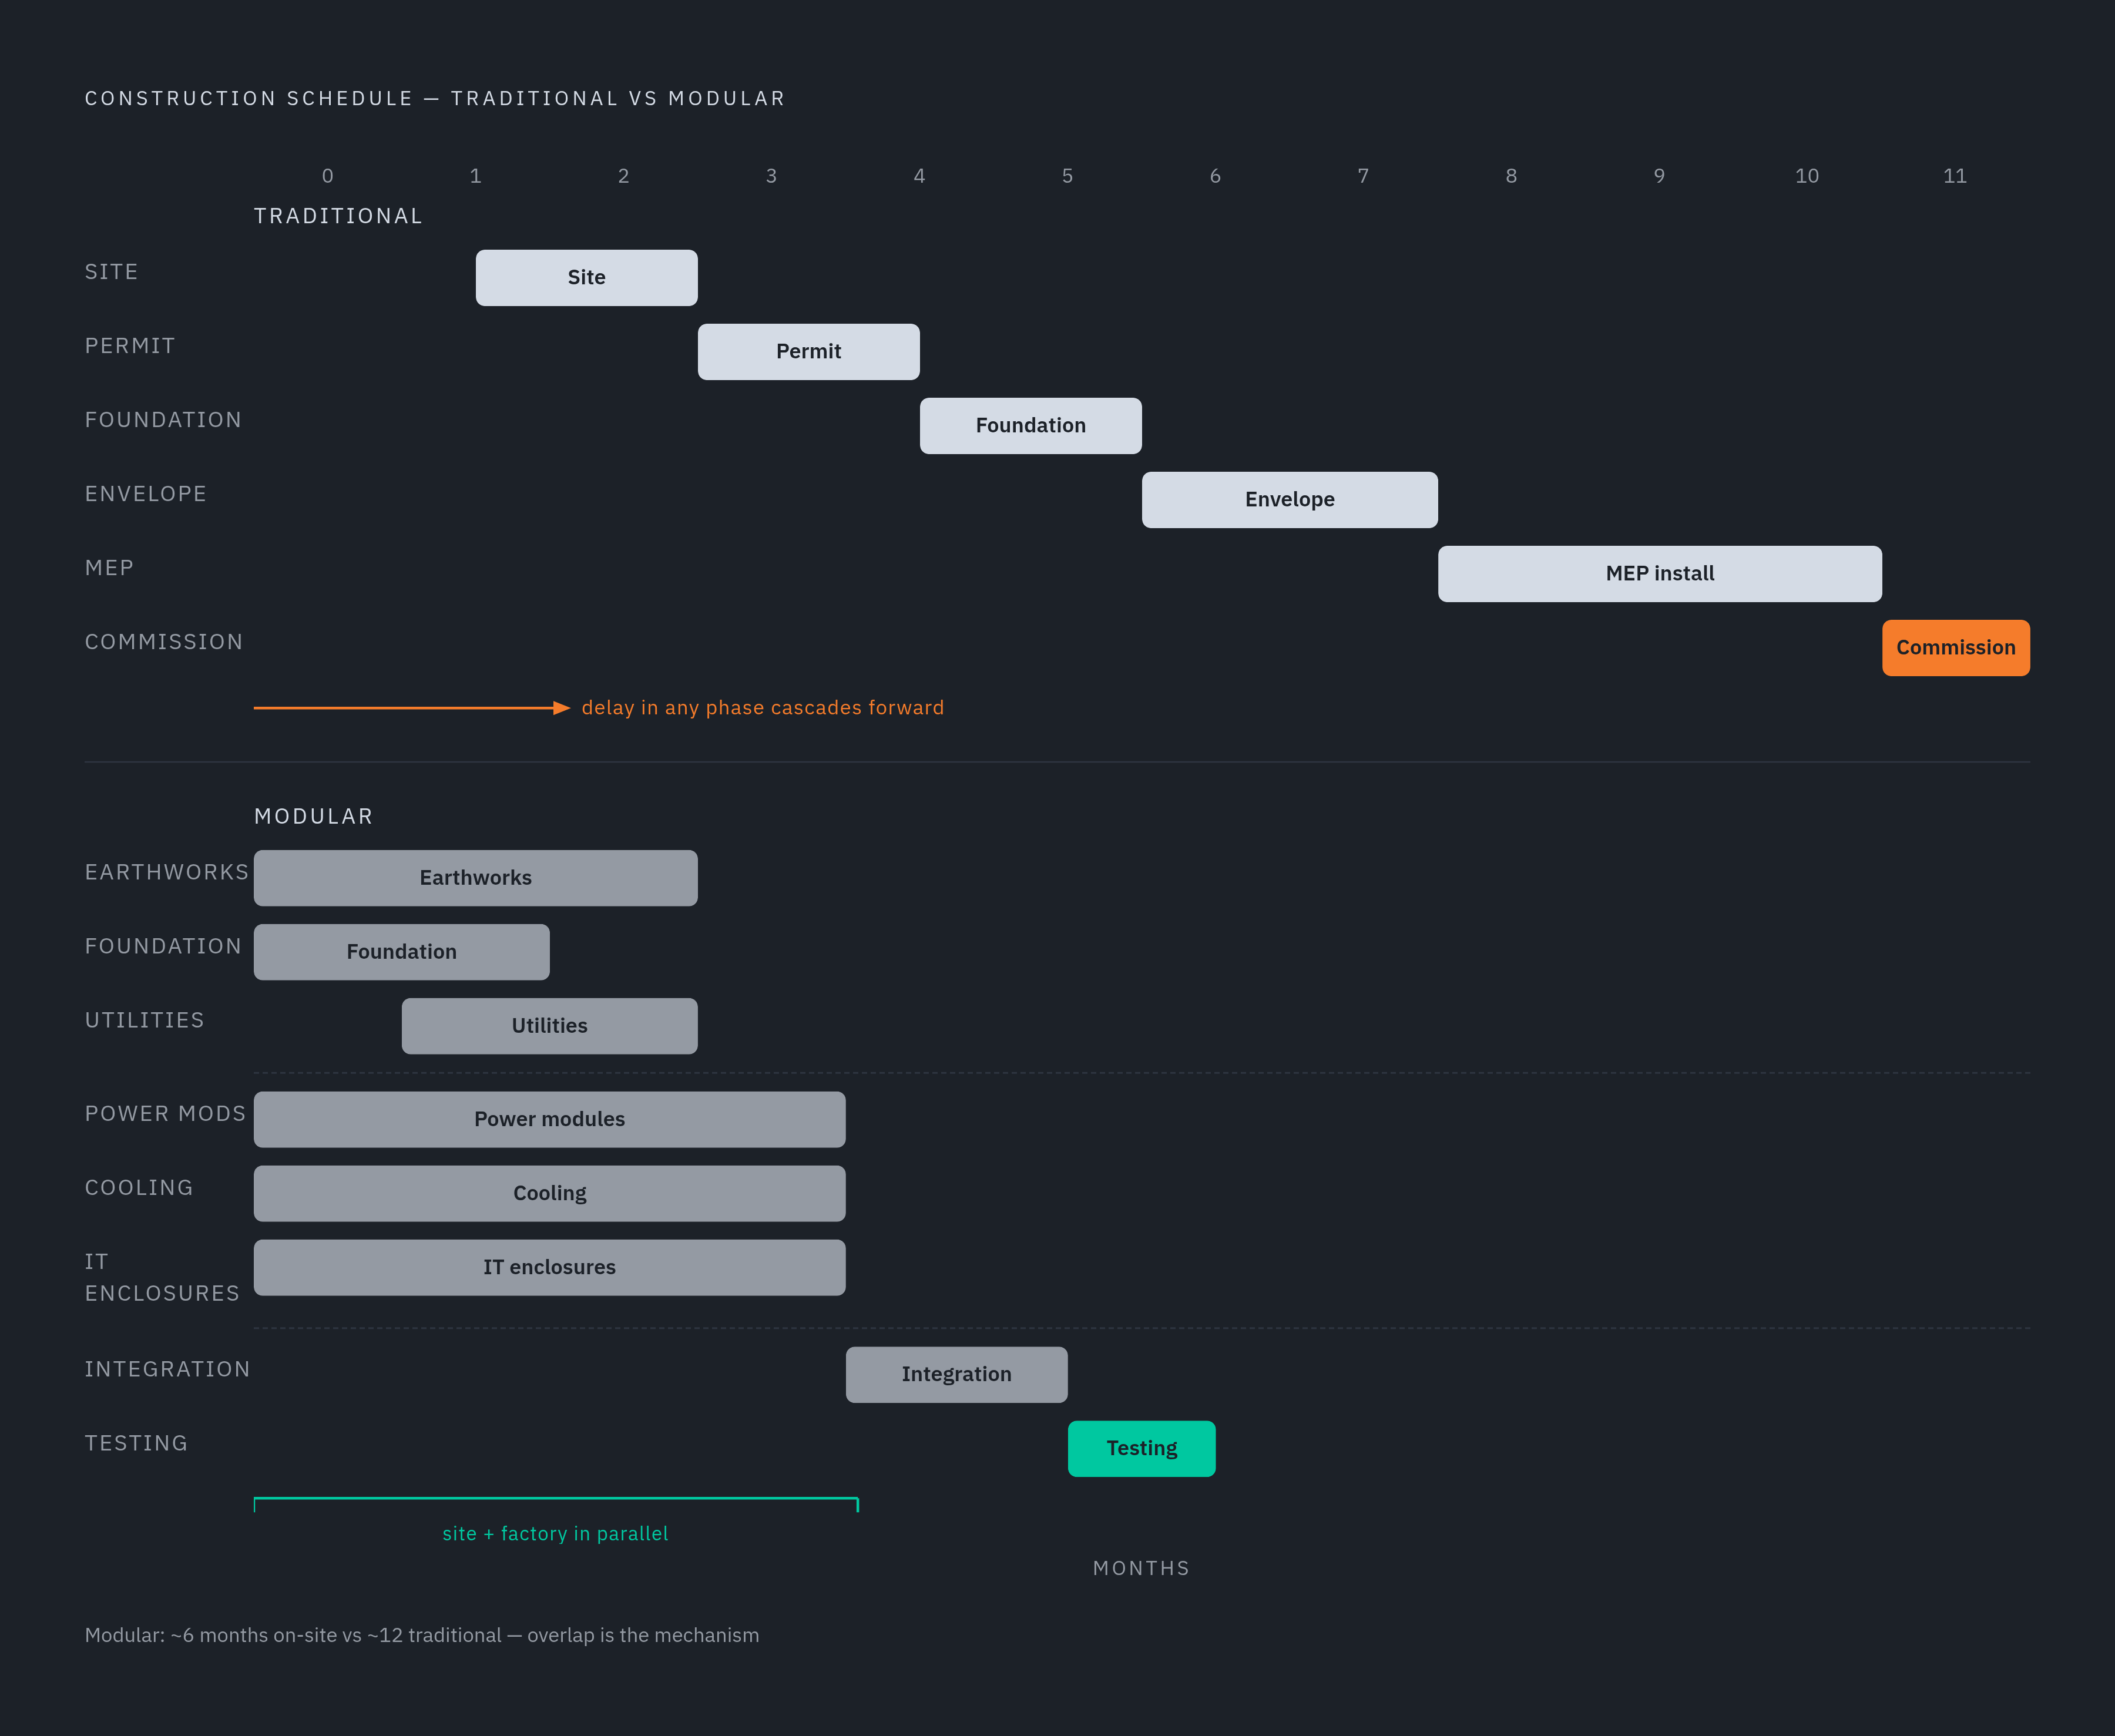This screenshot has height=1736, width=2115.
Task: Select the Power modules bar
Action: [549, 1119]
